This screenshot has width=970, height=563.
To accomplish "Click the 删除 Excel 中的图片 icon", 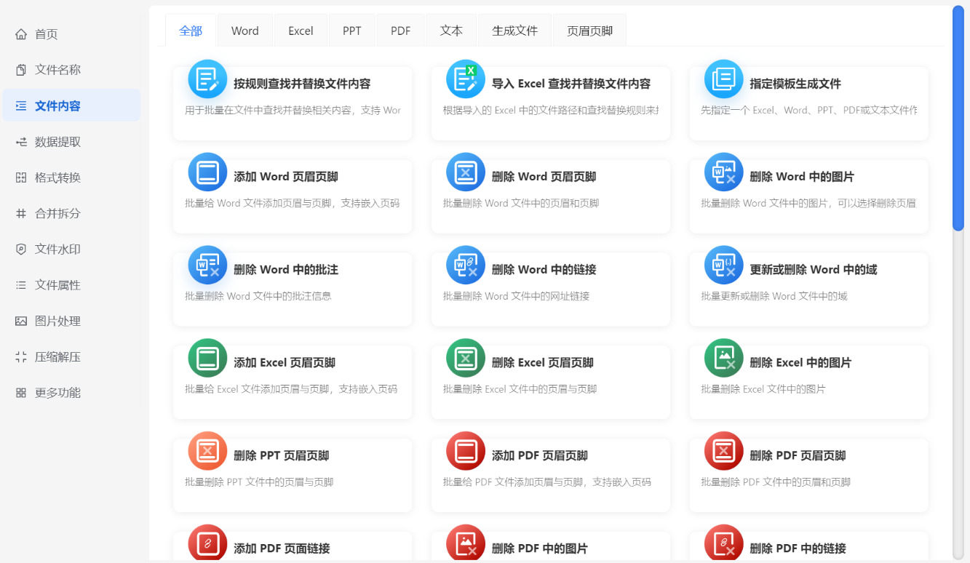I will pos(724,358).
